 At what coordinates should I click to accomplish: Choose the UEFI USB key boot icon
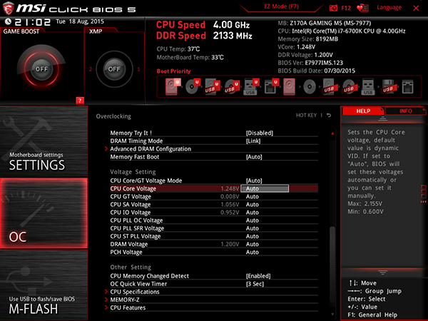click(x=251, y=87)
